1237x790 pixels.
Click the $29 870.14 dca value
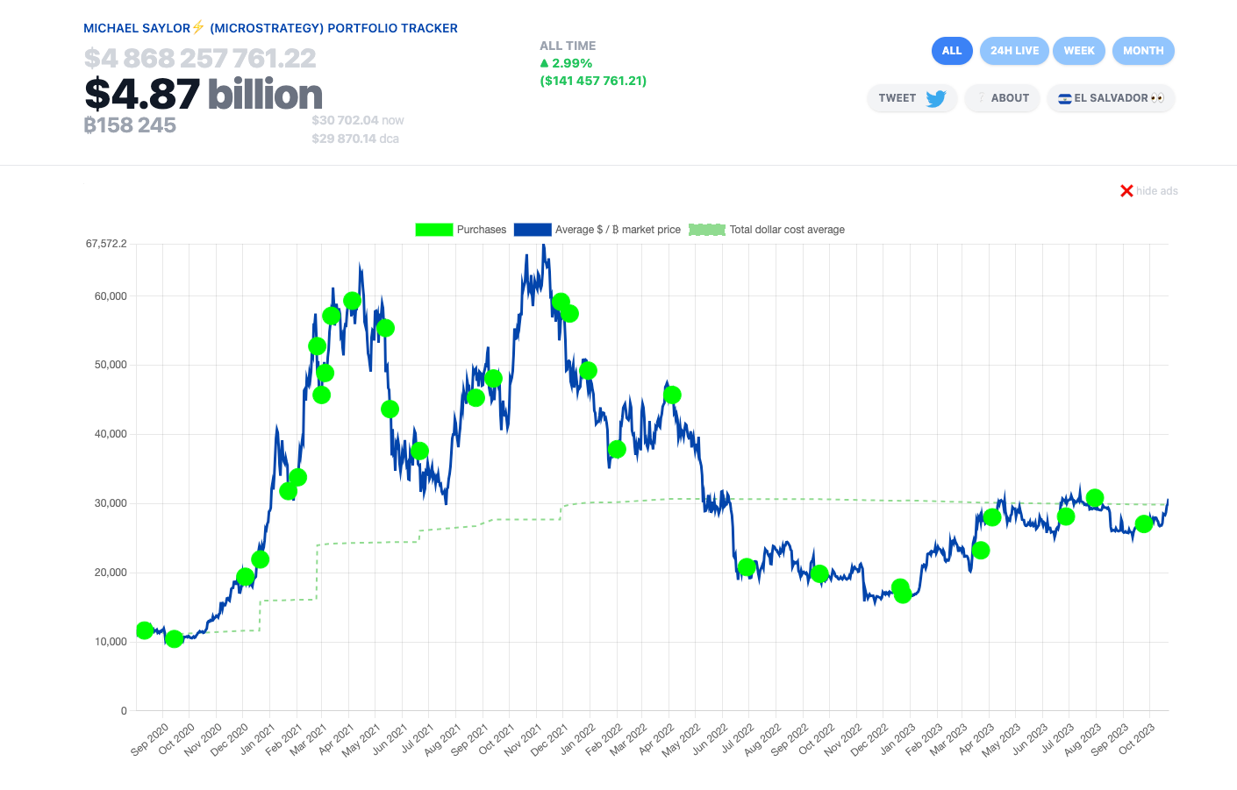coord(355,139)
